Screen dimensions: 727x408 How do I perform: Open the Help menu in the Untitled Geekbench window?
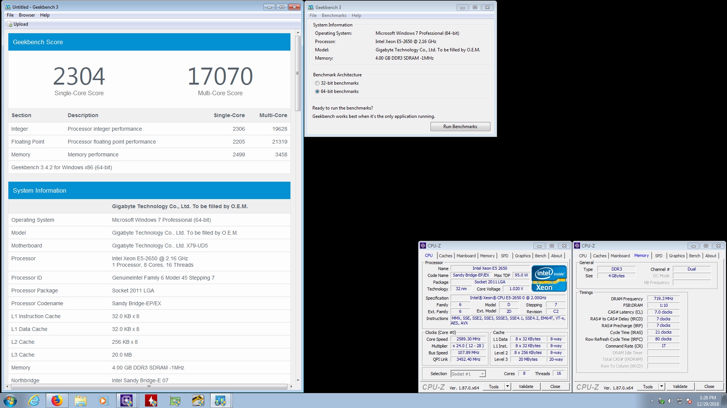pos(45,15)
